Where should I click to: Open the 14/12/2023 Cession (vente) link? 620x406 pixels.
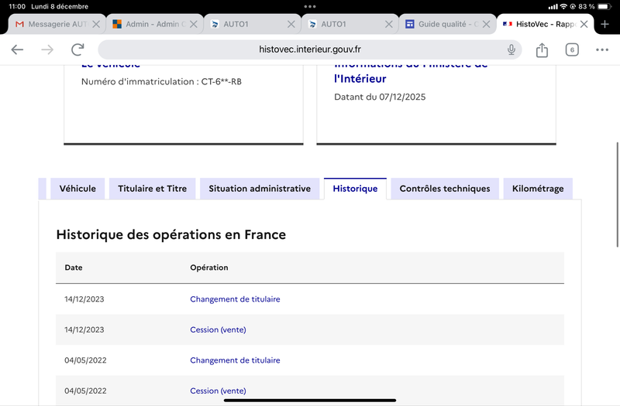218,329
